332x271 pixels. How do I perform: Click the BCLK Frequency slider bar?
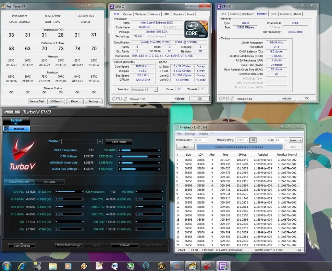[x=139, y=150]
